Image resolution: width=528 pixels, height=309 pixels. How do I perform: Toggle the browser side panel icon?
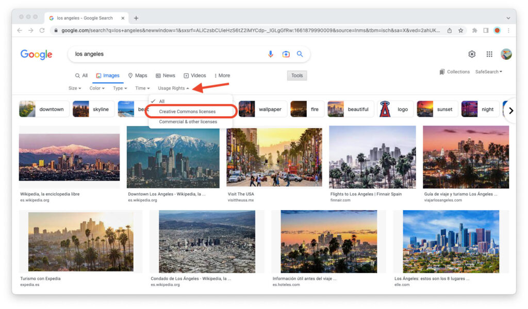(x=486, y=30)
